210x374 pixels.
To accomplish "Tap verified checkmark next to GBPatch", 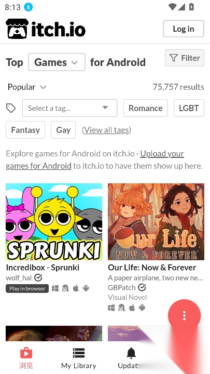I will (x=142, y=287).
